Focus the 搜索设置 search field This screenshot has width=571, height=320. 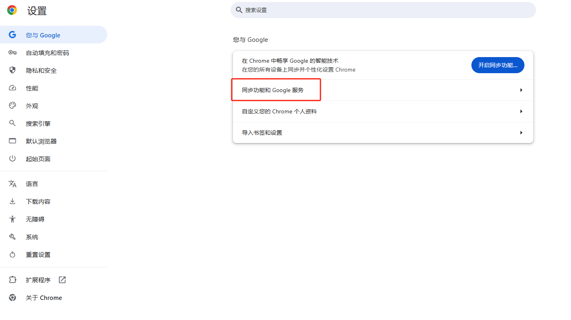coord(383,10)
